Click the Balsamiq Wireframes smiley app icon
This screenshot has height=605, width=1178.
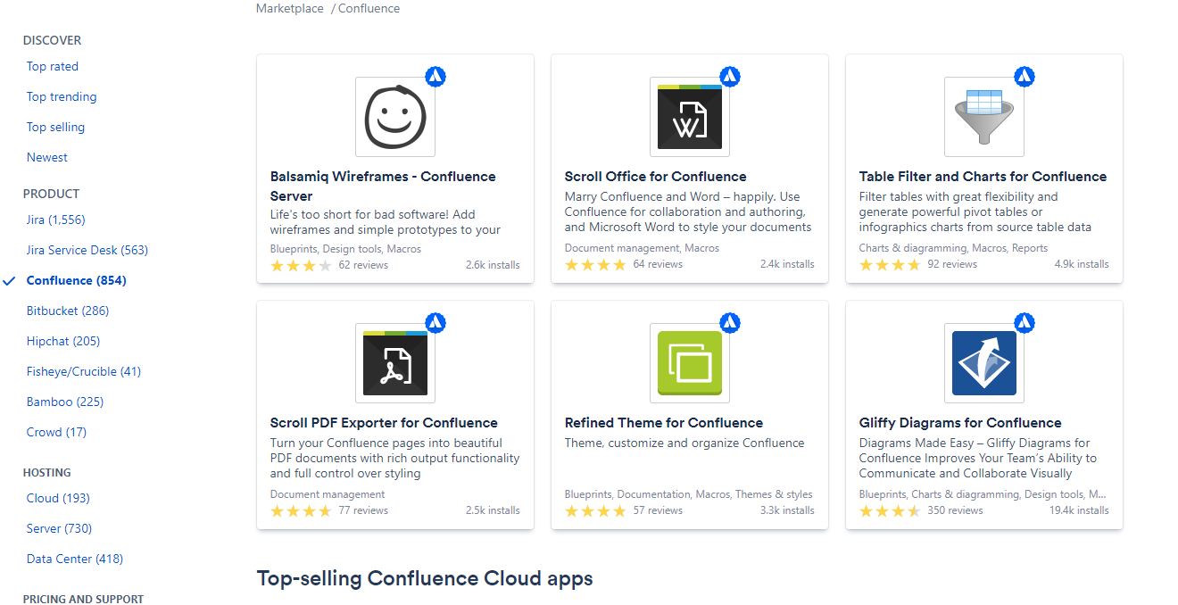[x=395, y=117]
